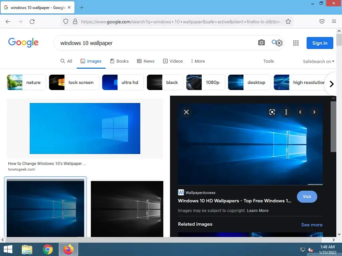Click the Google logo

23,42
